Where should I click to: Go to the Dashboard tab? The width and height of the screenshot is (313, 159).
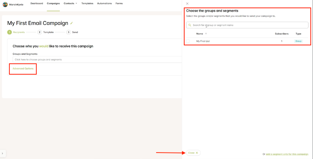tap(37, 3)
